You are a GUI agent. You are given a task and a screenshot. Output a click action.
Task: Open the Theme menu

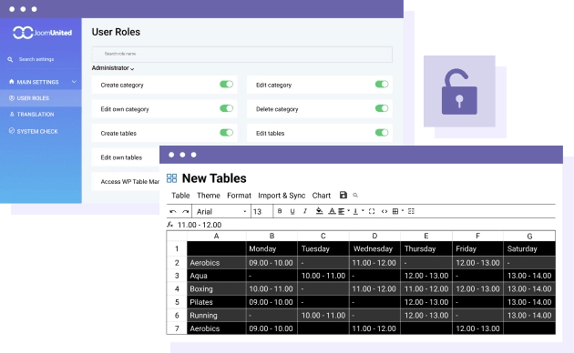[x=209, y=196]
